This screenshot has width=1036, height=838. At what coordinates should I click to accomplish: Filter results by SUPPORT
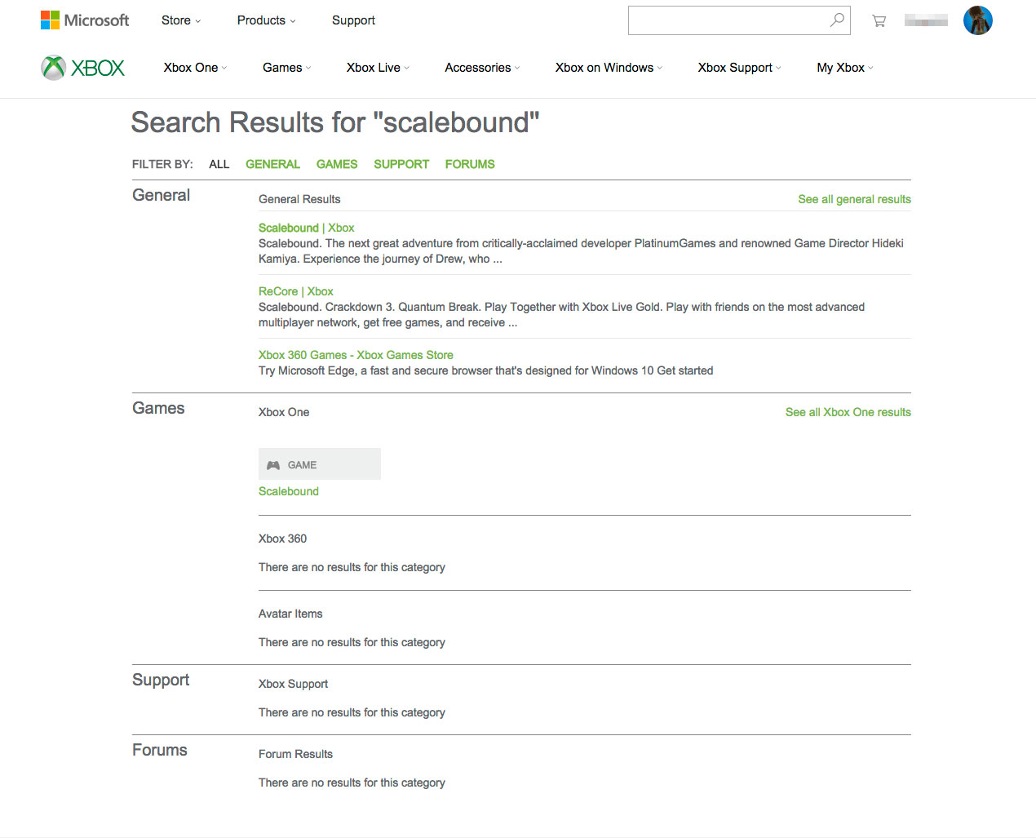pyautogui.click(x=401, y=164)
